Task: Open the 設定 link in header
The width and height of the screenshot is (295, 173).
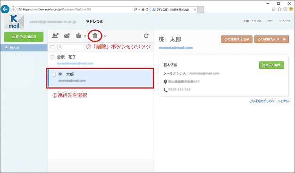Action: [x=270, y=21]
